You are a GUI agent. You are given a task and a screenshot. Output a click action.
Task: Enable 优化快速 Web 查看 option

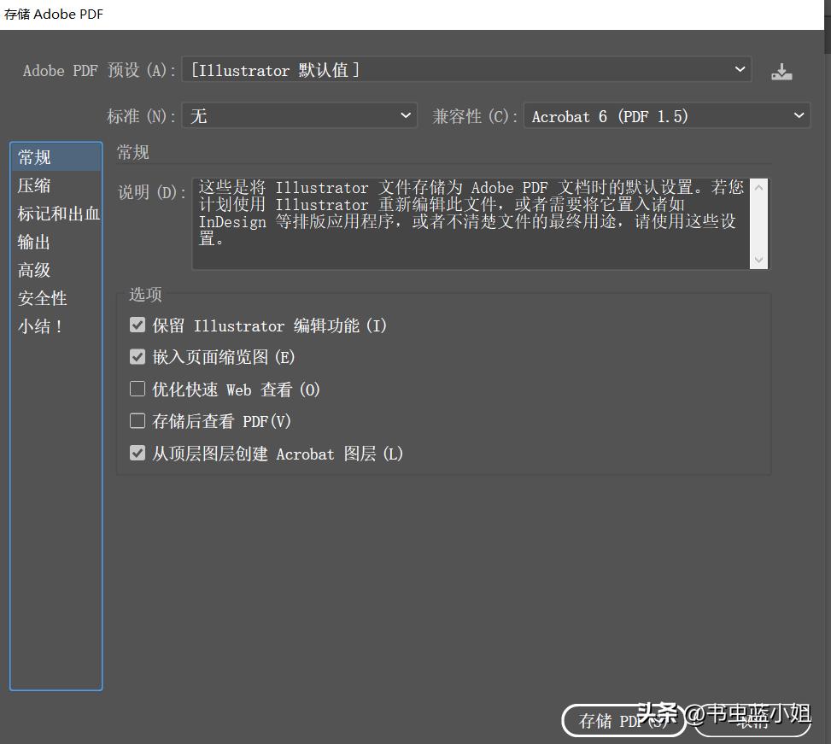(x=138, y=389)
